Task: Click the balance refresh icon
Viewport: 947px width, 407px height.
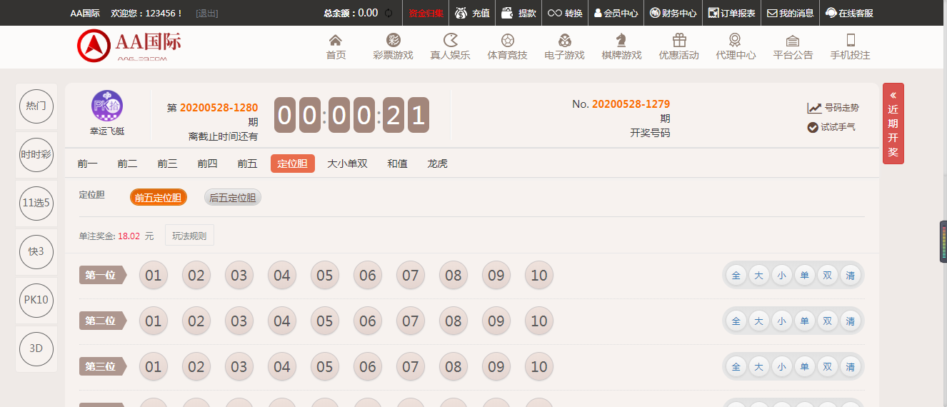Action: (389, 13)
